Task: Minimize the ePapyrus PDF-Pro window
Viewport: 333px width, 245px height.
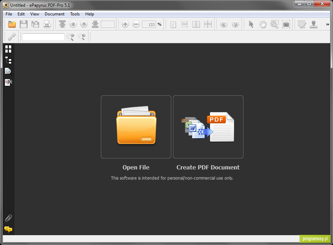Action: [x=300, y=4]
